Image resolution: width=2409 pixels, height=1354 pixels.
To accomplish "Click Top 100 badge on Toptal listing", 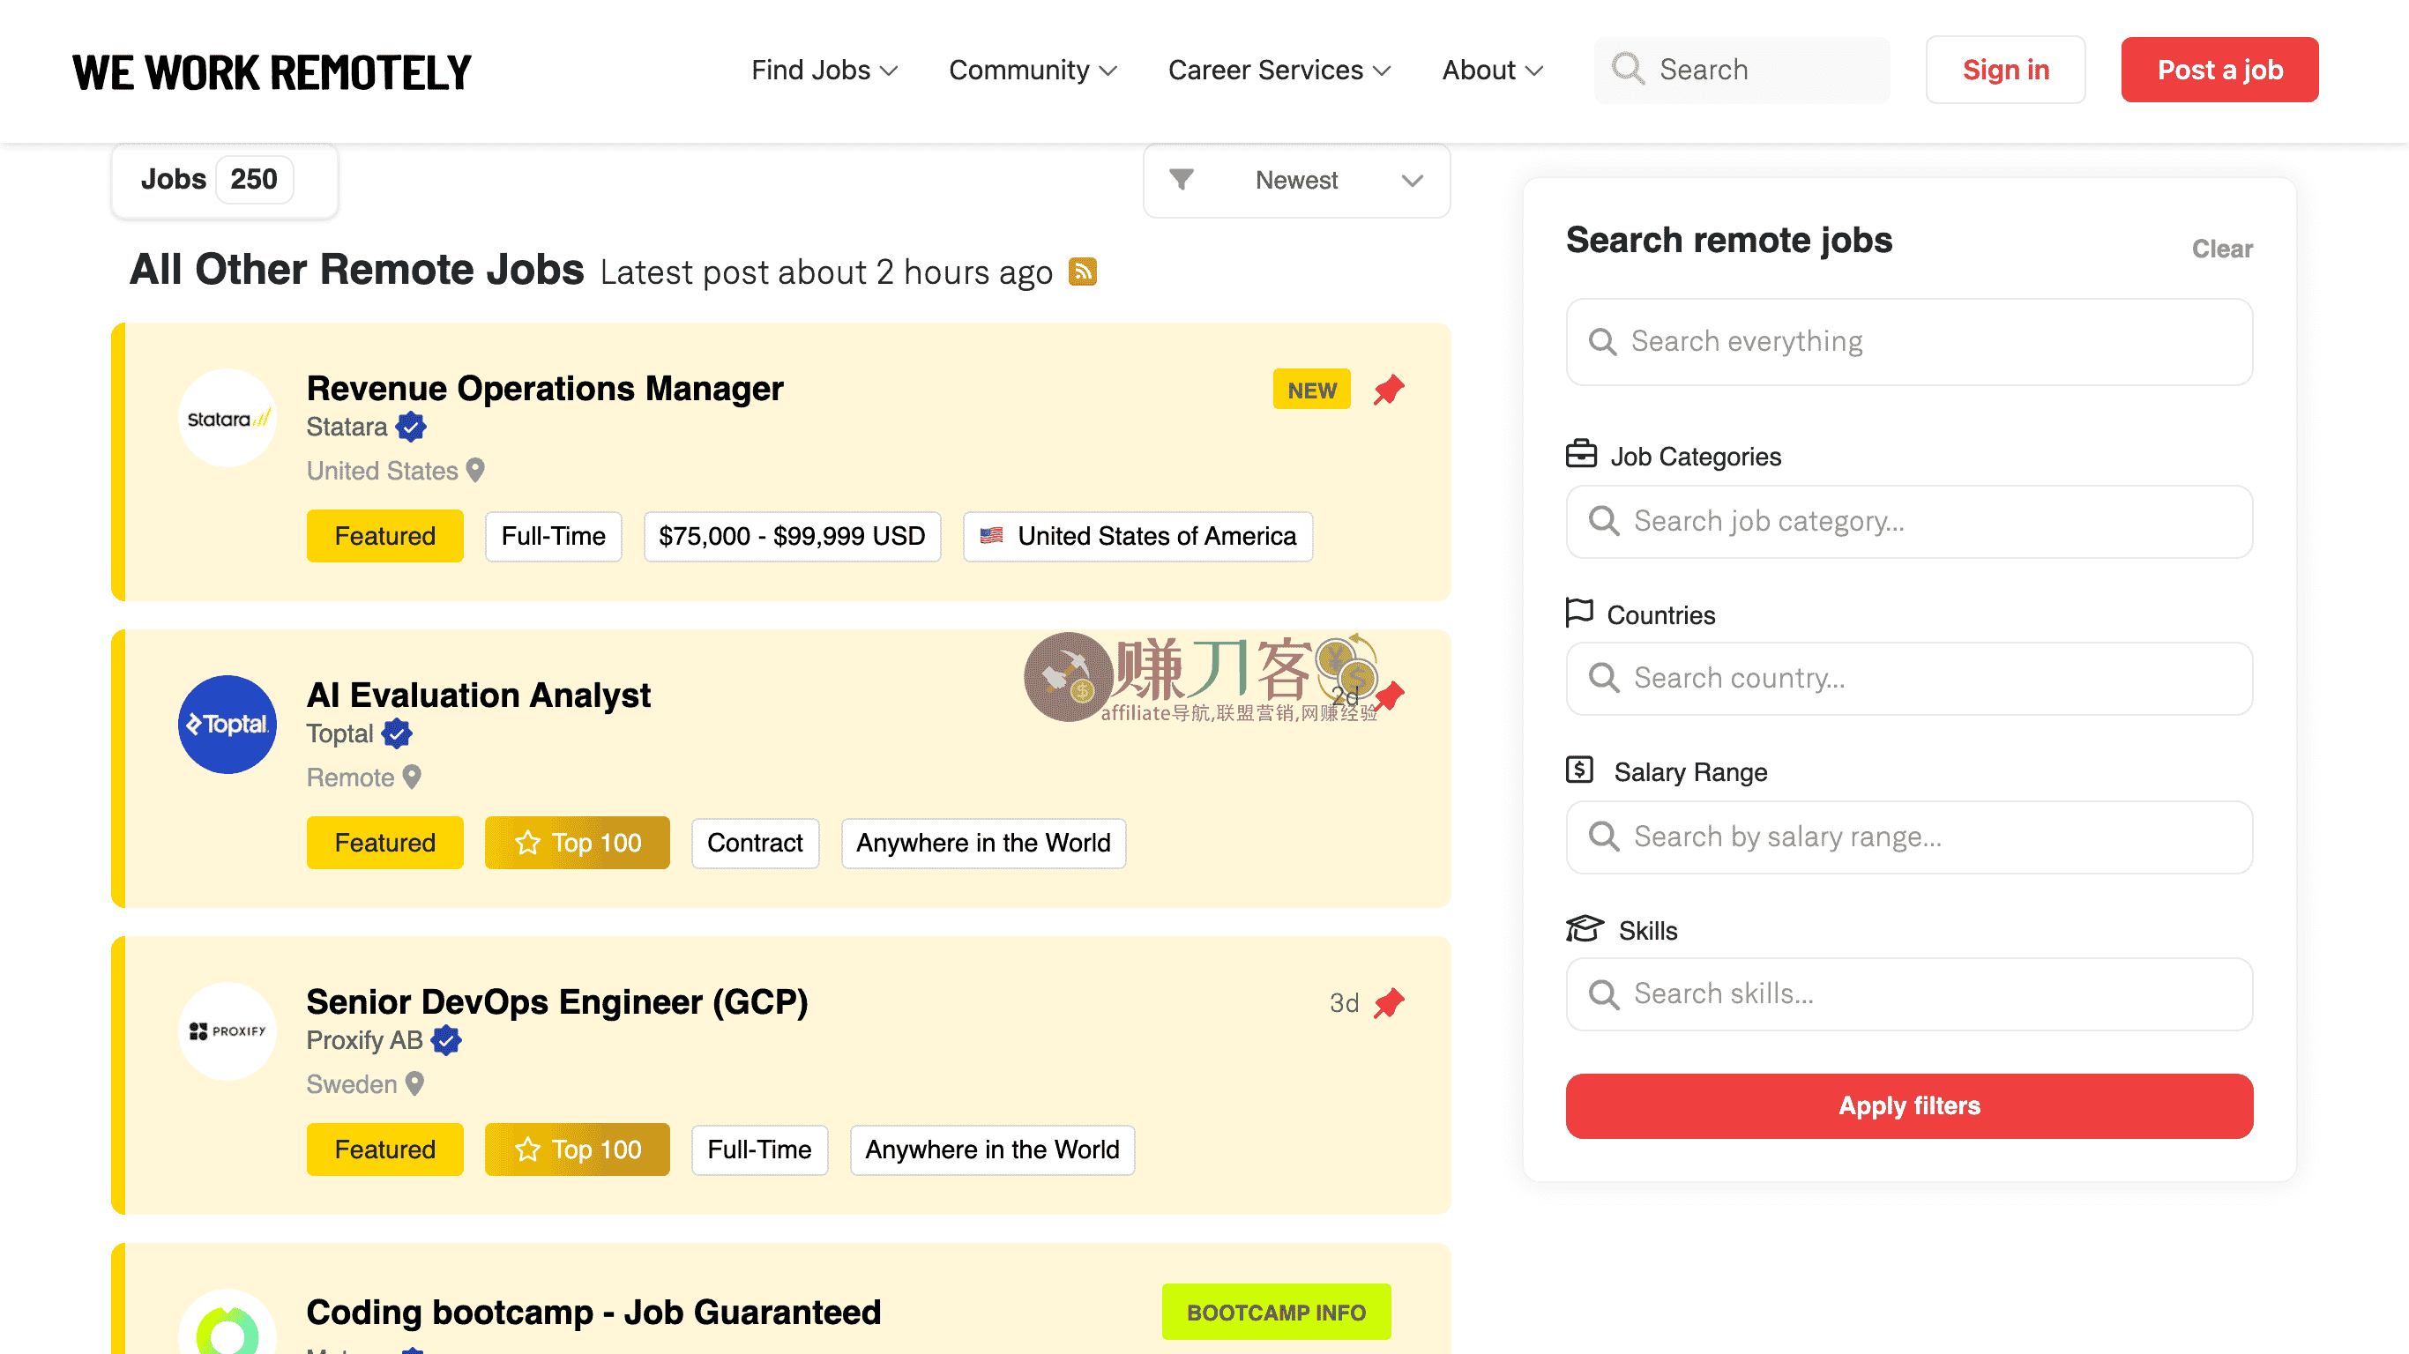I will (577, 843).
